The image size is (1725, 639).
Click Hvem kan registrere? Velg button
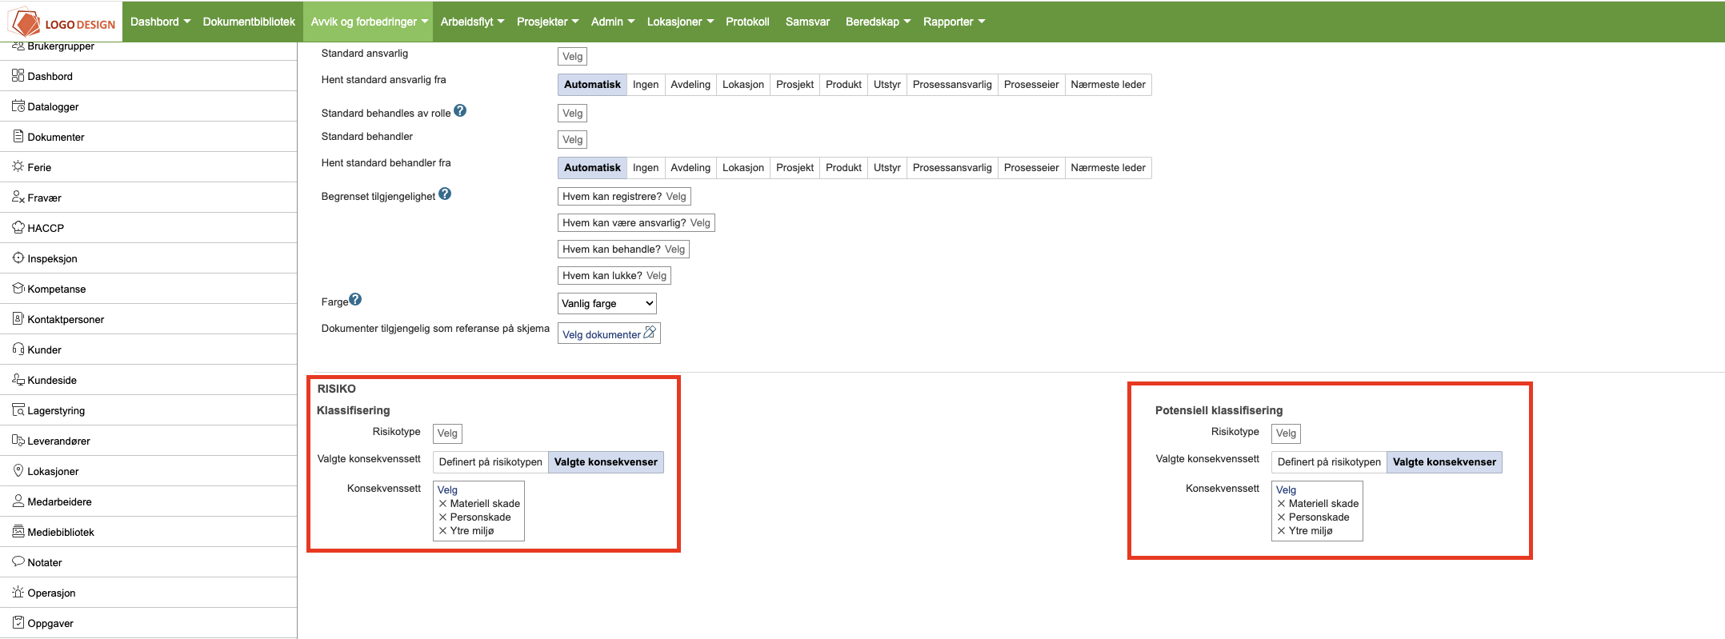(624, 197)
